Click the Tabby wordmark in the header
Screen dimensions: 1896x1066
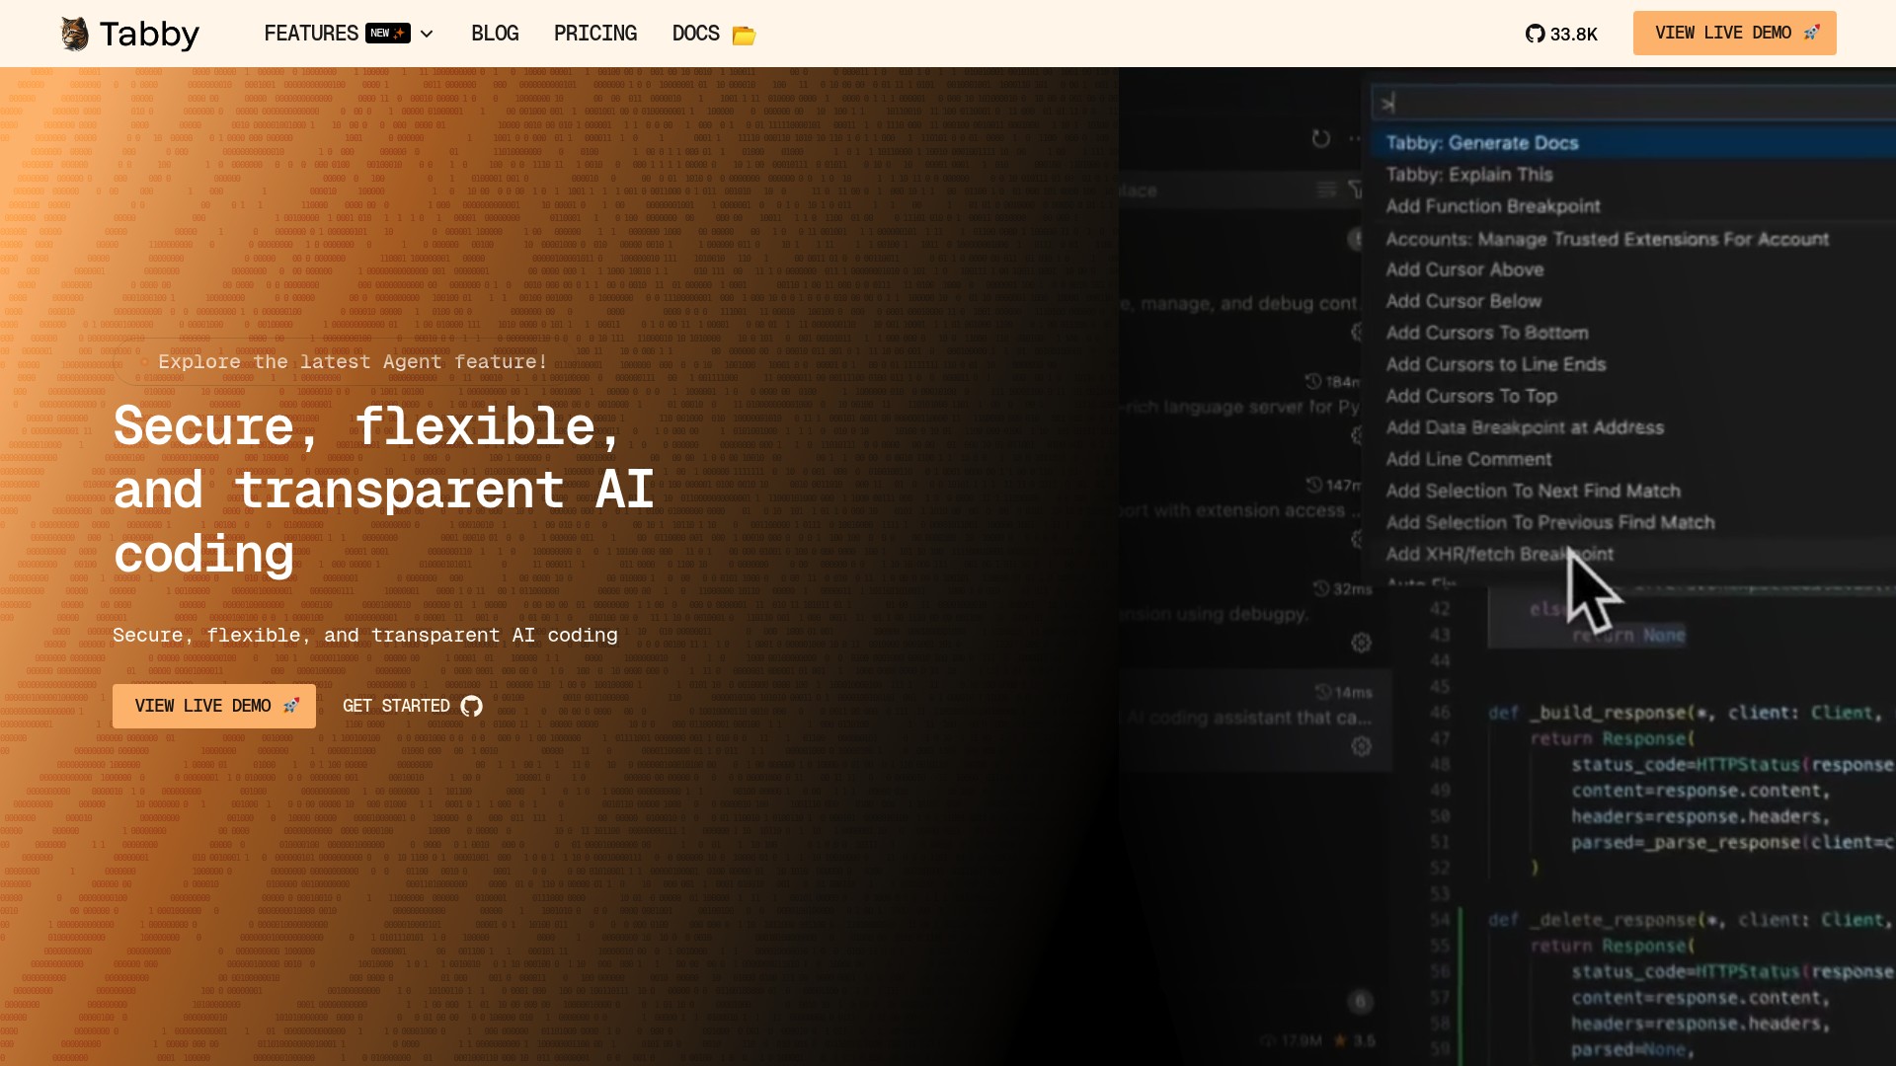click(149, 35)
